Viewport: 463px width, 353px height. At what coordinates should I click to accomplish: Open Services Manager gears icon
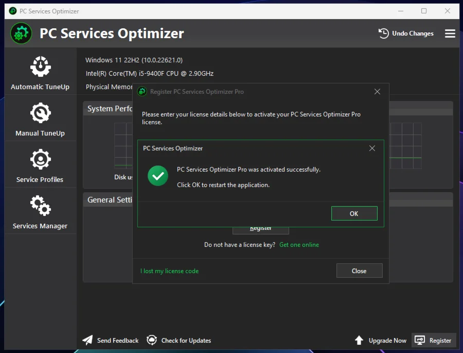[x=40, y=206]
